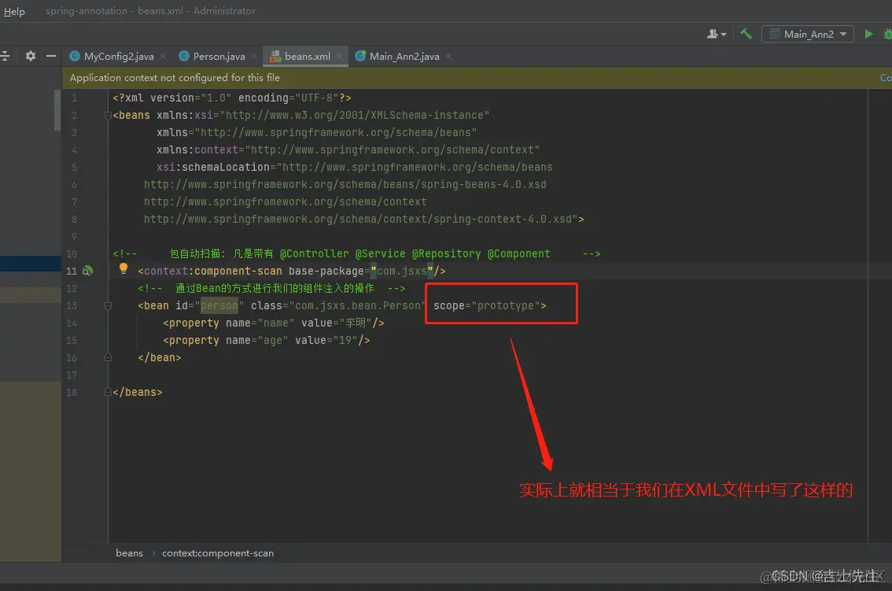Click the gutter bean icon on line 11
The height and width of the screenshot is (591, 892).
click(87, 271)
